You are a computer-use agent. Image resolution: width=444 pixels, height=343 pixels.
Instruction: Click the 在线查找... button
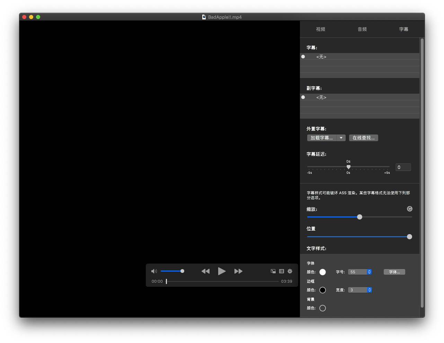pyautogui.click(x=363, y=138)
